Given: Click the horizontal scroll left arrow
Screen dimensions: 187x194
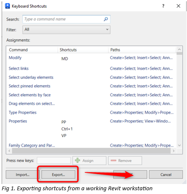Looking at the screenshot, I should 9,151.
